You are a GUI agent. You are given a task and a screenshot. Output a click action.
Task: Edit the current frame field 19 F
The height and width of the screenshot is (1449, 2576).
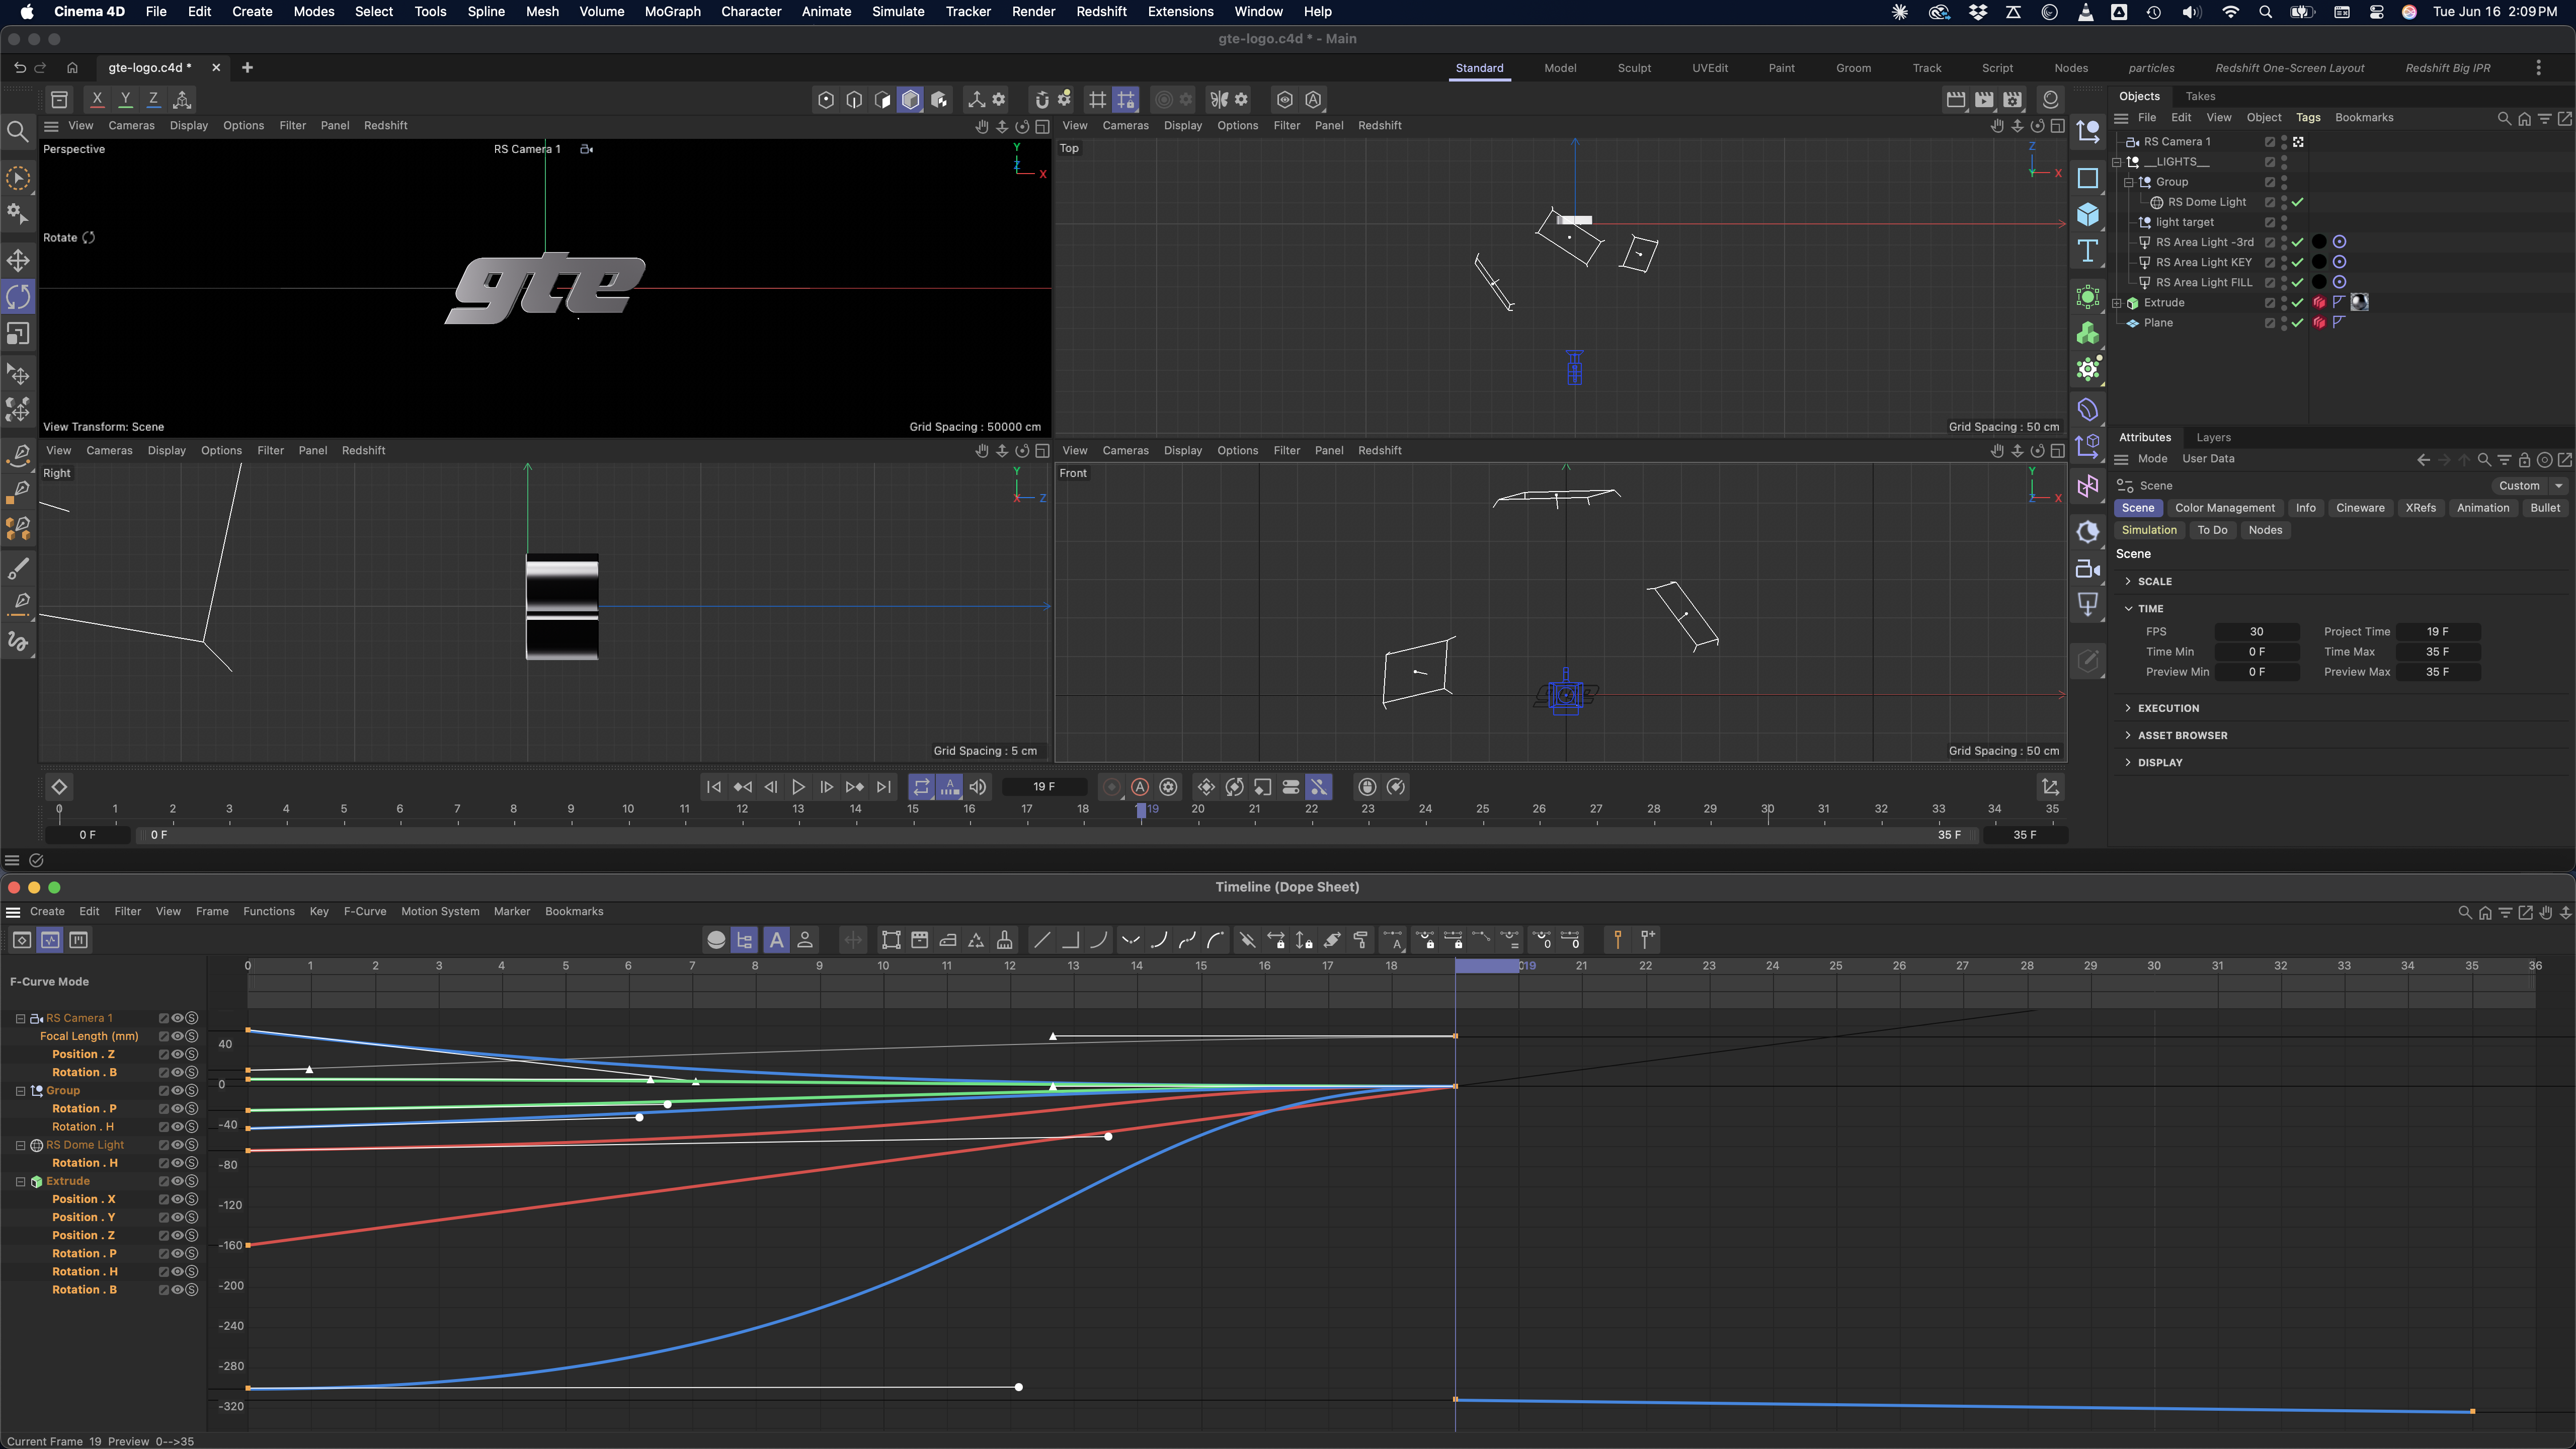point(1044,787)
